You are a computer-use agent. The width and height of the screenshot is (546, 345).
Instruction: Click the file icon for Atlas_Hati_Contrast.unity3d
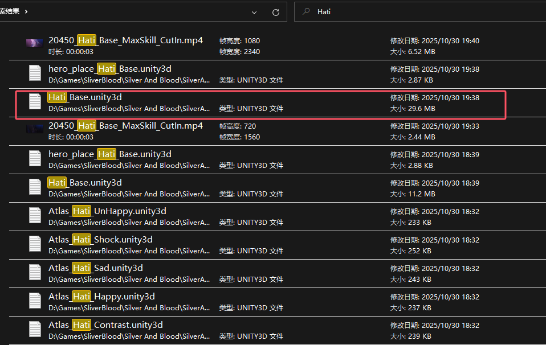click(35, 330)
